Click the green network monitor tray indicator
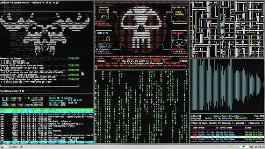Viewport: 265px width, 149px height. [x=234, y=147]
